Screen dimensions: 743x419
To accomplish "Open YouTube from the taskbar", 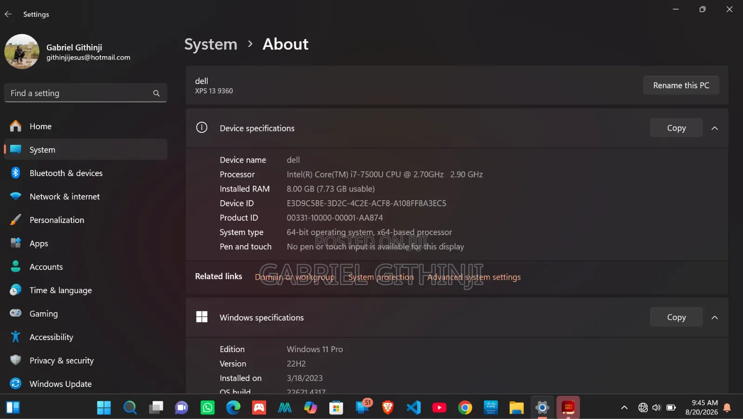I will (x=439, y=408).
